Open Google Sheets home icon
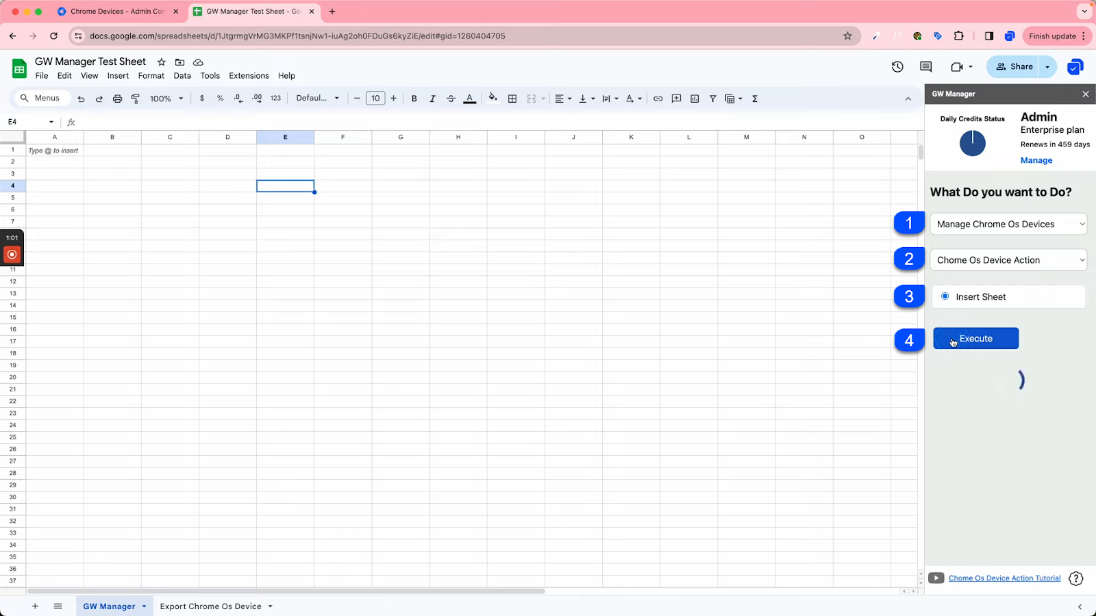This screenshot has width=1096, height=616. 19,68
